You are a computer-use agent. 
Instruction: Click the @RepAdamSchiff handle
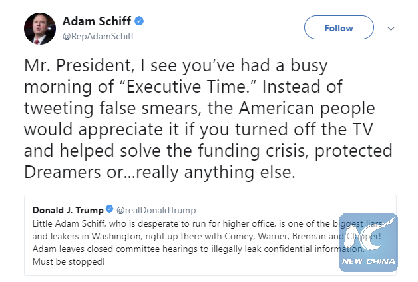pyautogui.click(x=98, y=36)
